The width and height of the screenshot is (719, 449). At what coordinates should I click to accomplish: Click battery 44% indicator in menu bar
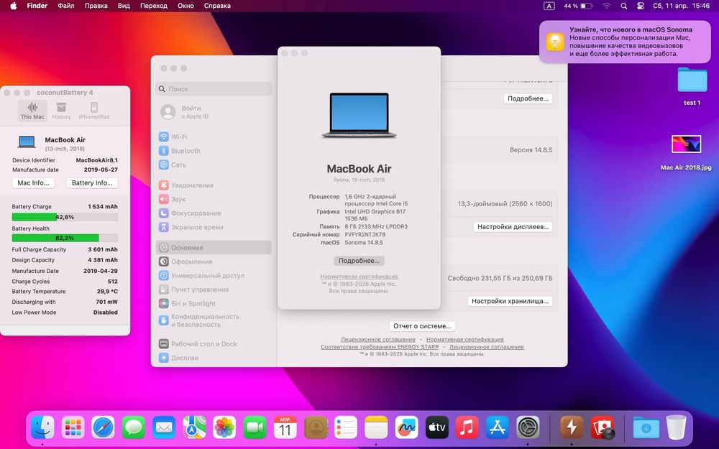click(x=578, y=6)
